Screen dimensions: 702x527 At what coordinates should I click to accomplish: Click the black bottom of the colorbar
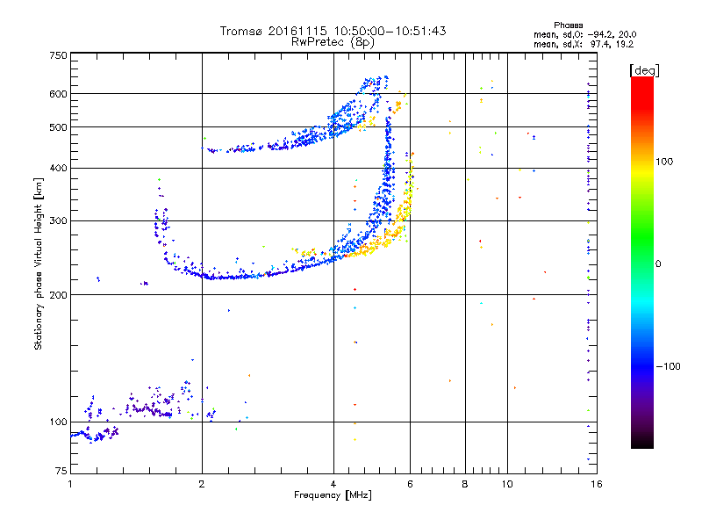642,442
